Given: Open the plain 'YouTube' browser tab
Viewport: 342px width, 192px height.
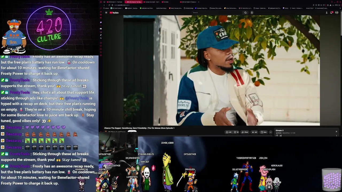Looking at the screenshot, I should 165,2.
